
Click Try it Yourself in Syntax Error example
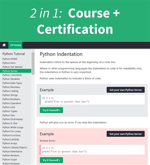pos(51,160)
